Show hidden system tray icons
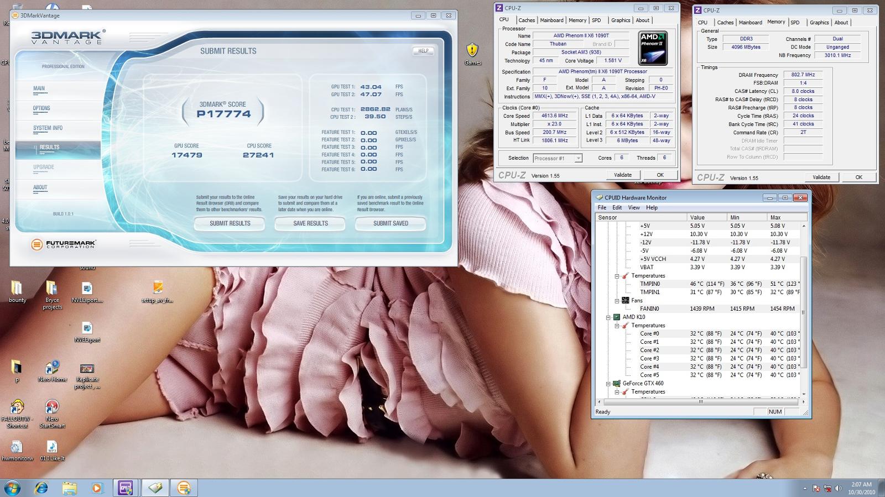885x497 pixels. pos(805,488)
